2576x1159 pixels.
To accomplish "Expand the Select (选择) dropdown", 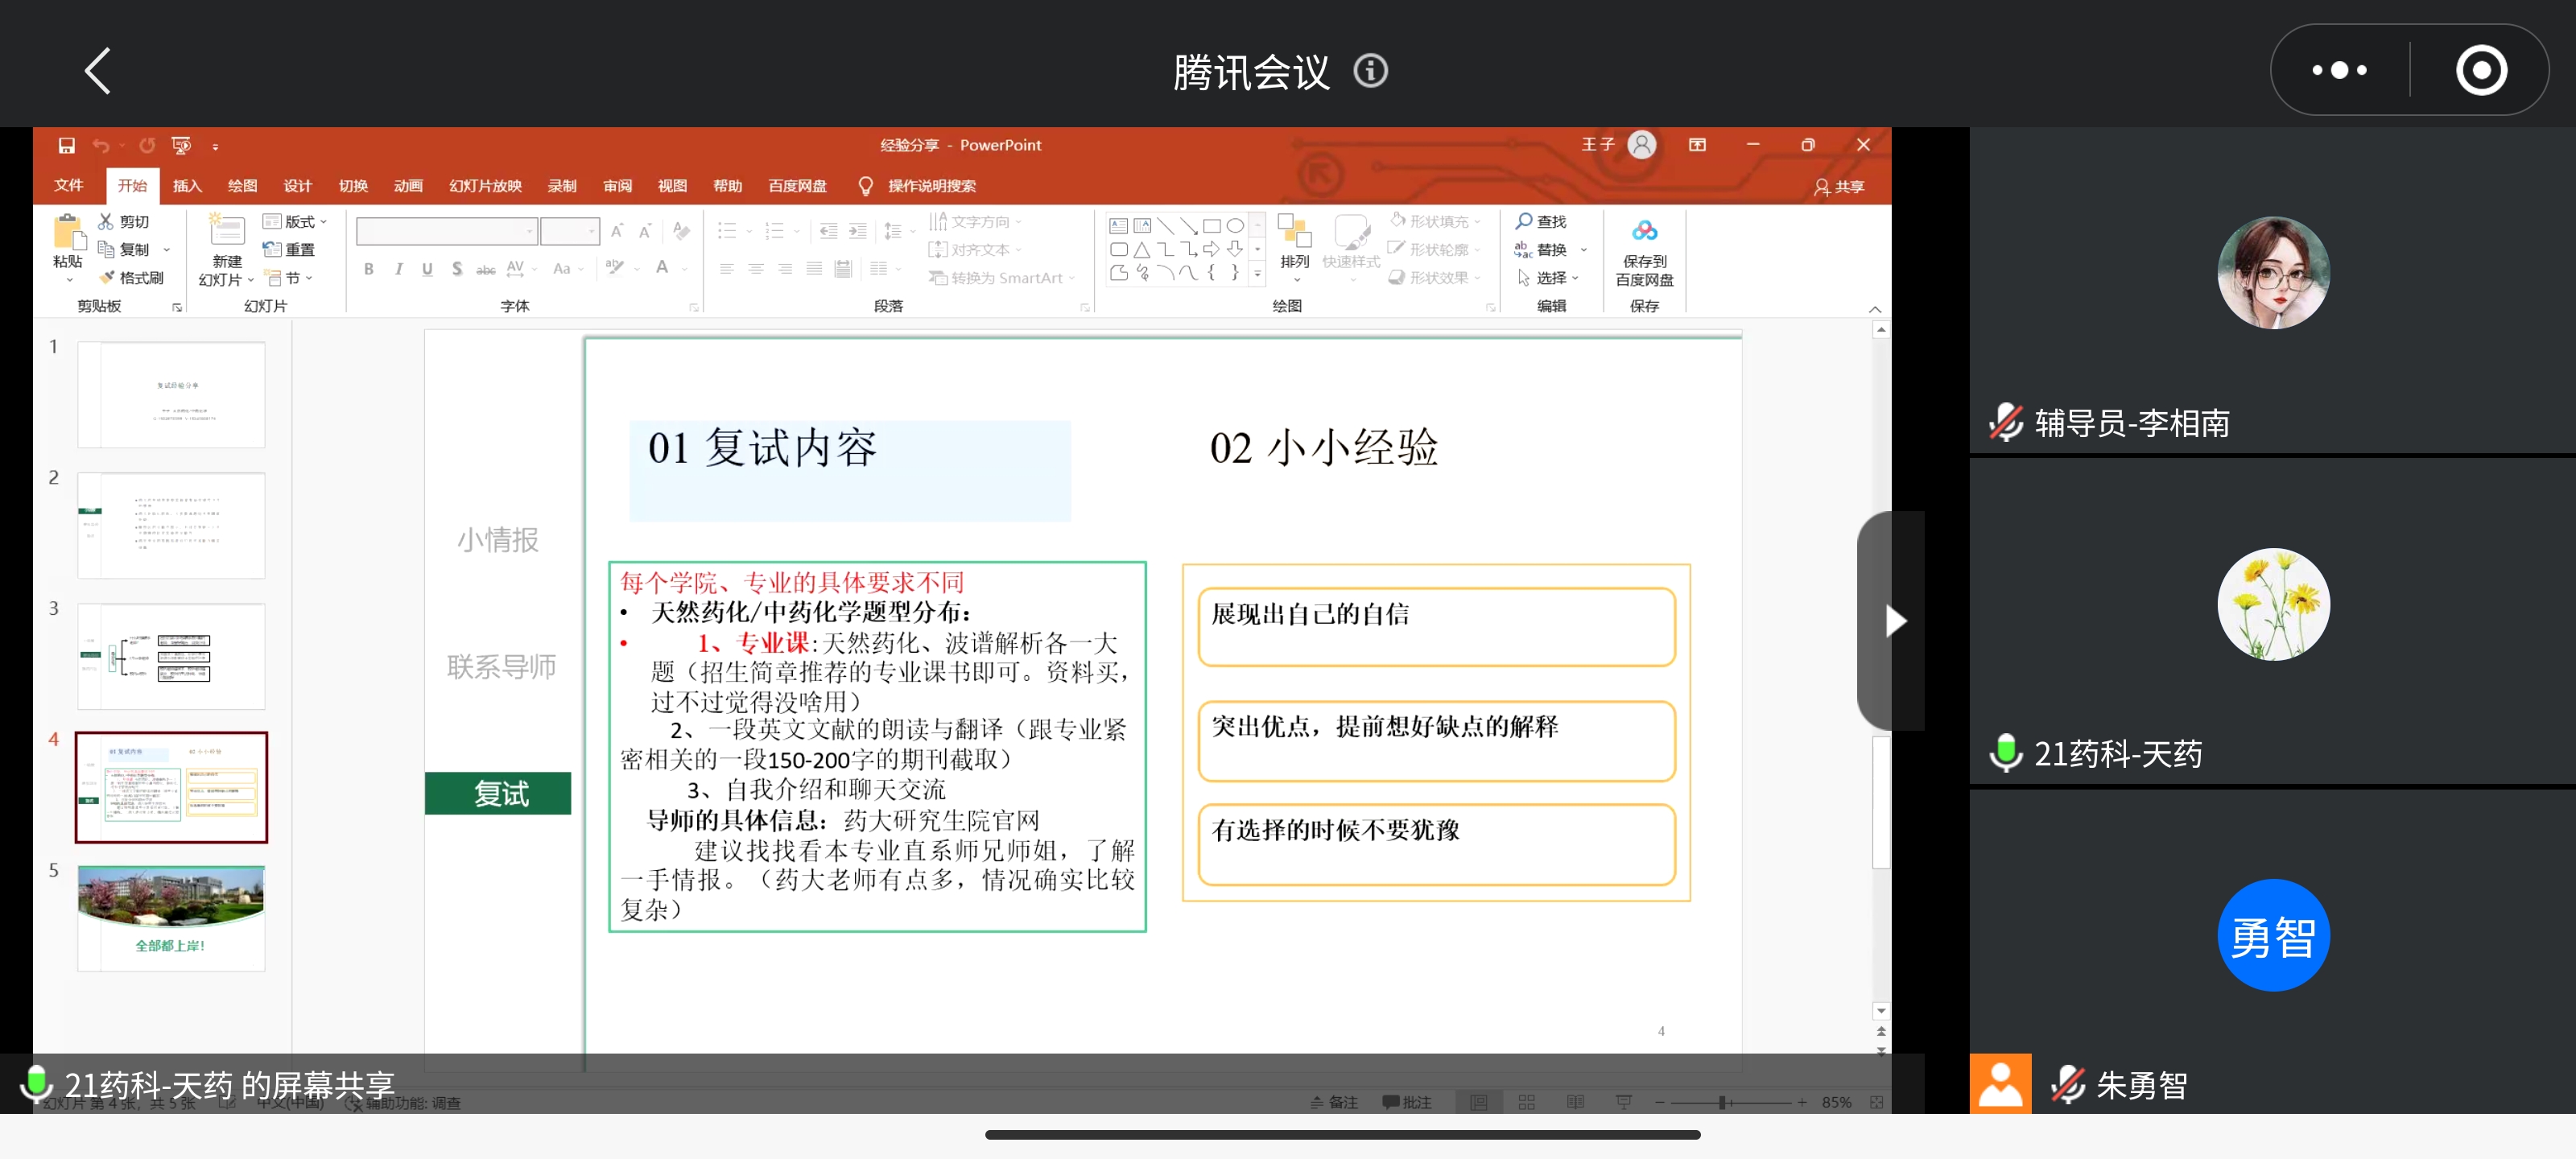I will point(1549,278).
